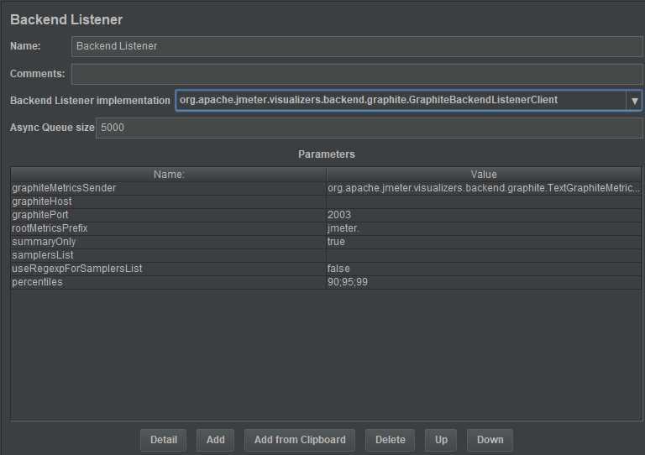The height and width of the screenshot is (455, 645).
Task: Select the percentiles parameter name
Action: point(168,282)
